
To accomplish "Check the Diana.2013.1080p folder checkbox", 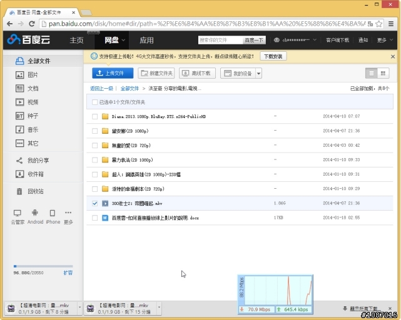I will coord(94,116).
